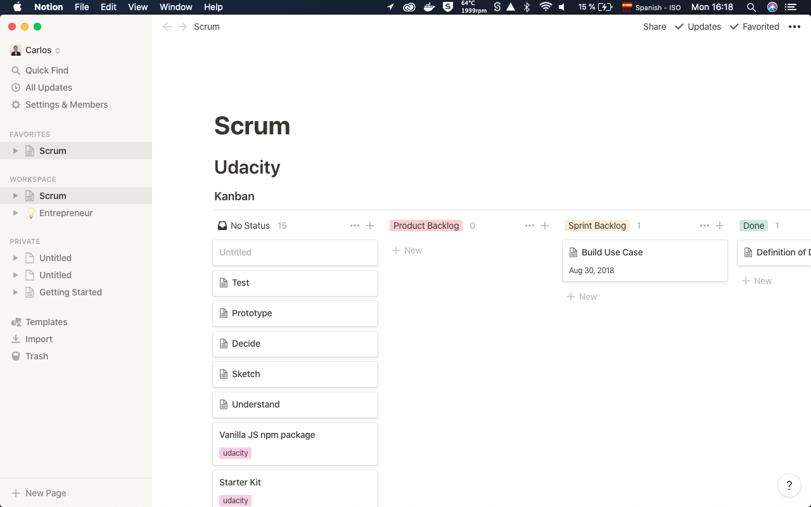811x507 pixels.
Task: Open the Siri icon in the menu bar
Action: pyautogui.click(x=772, y=7)
